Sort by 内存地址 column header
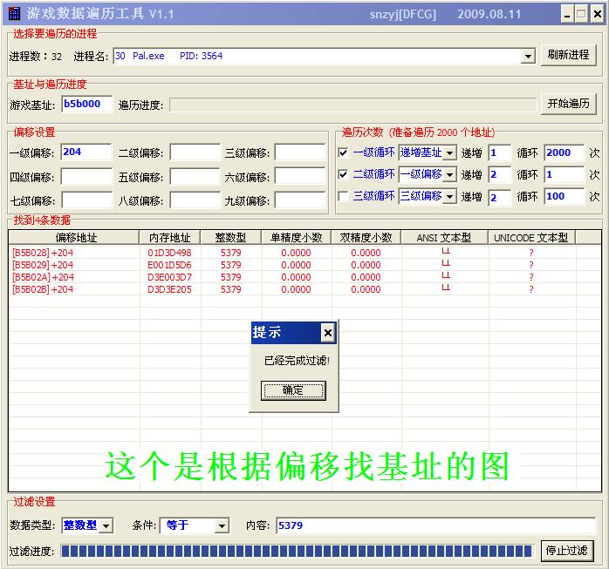This screenshot has width=609, height=569. coord(170,237)
